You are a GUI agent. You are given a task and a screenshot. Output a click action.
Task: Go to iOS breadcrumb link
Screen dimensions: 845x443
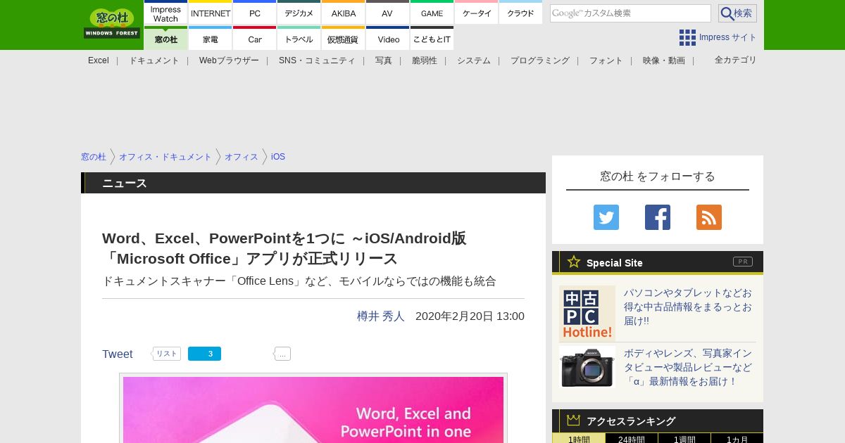(x=278, y=157)
